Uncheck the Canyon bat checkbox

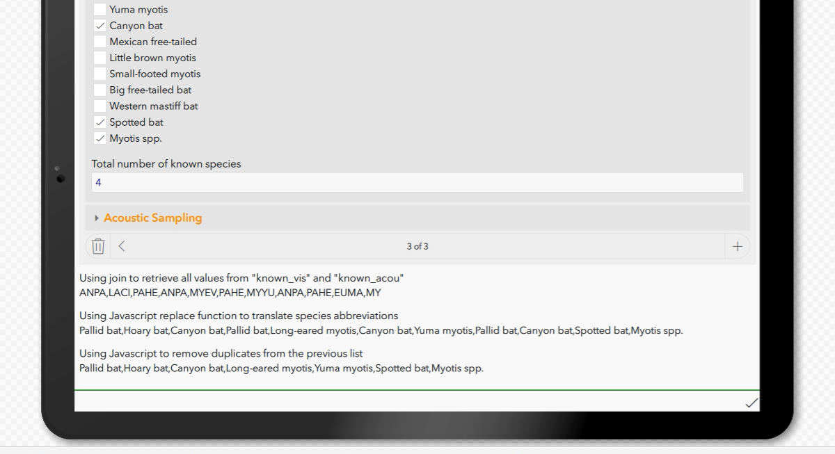(100, 25)
